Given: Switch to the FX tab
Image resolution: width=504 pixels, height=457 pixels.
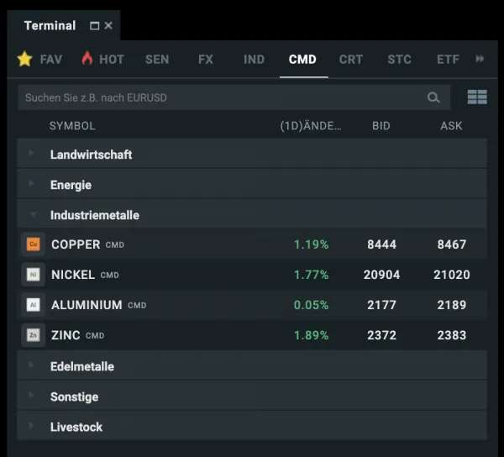Looking at the screenshot, I should 206,60.
